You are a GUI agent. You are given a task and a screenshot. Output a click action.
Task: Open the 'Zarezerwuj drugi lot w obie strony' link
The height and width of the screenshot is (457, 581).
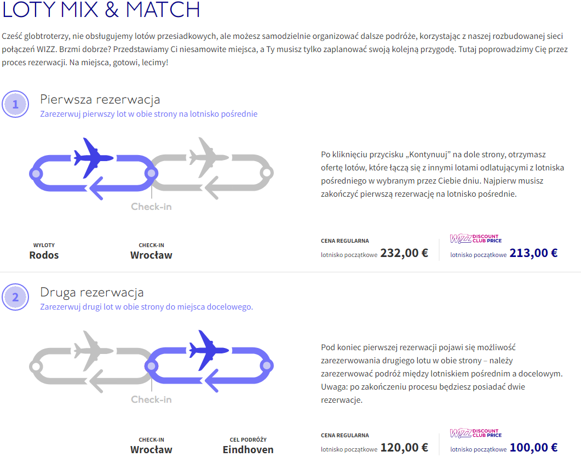pos(146,307)
